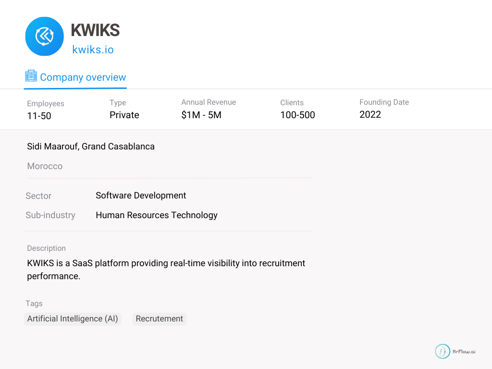Click the KWIKS company name heading

[x=96, y=30]
